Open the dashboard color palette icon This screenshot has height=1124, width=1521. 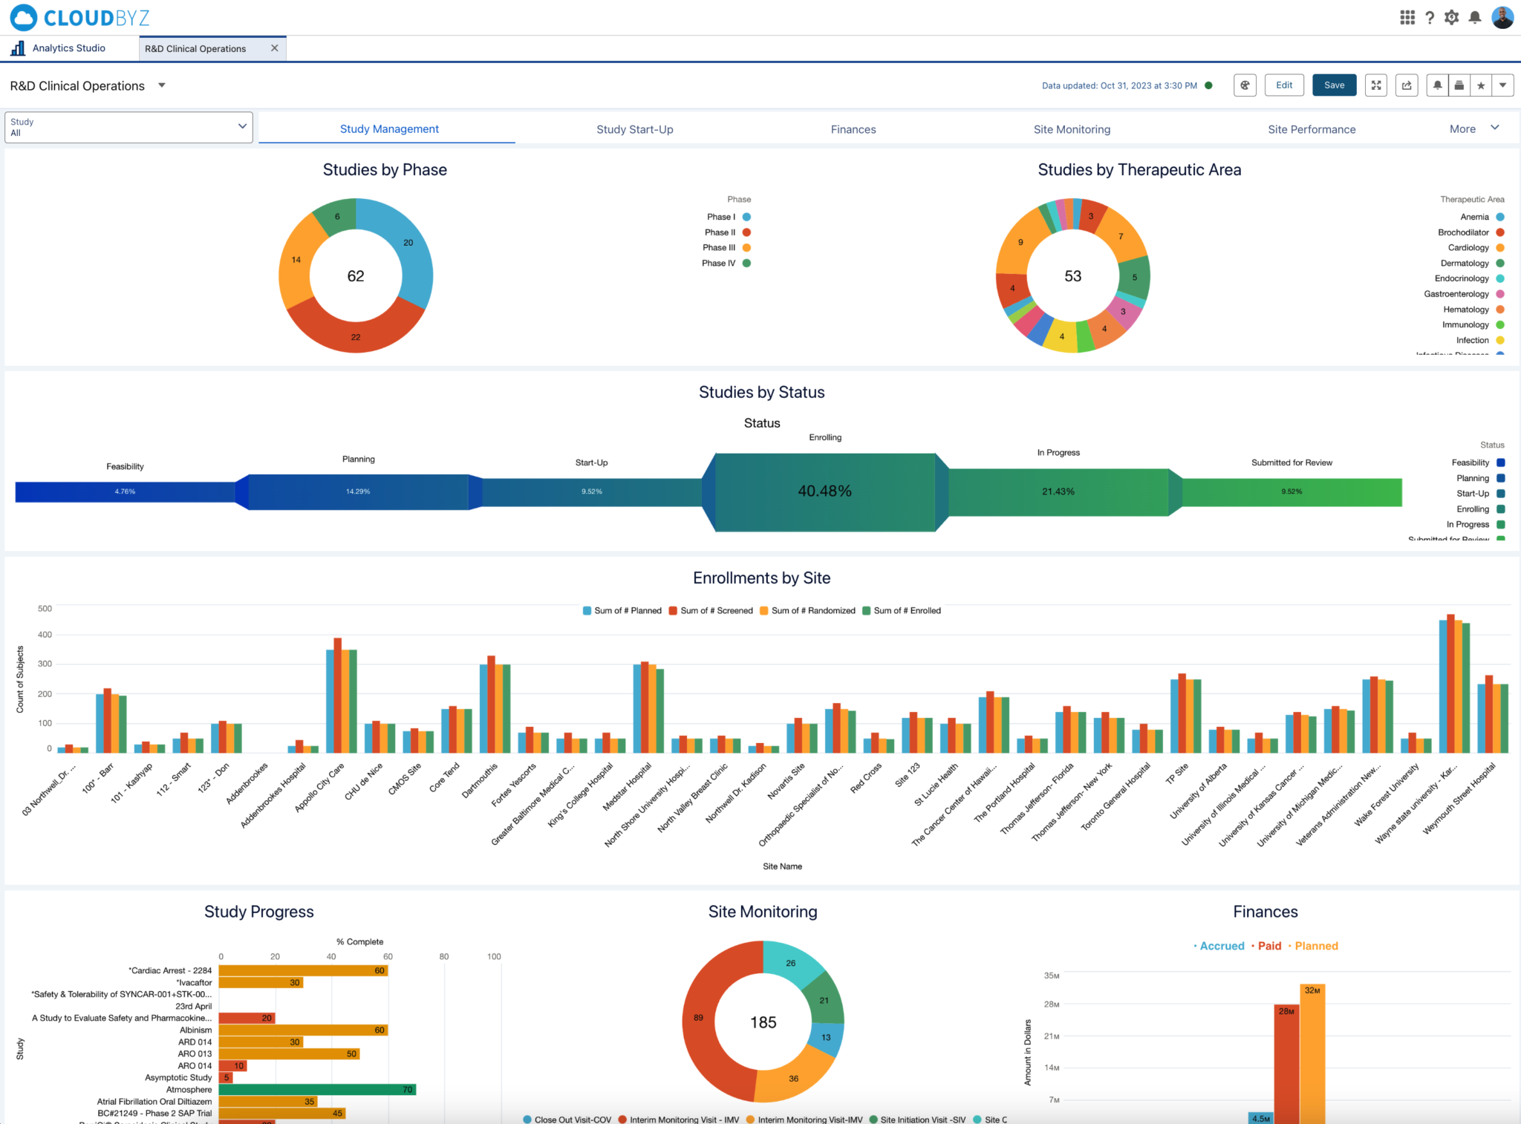(x=1245, y=85)
